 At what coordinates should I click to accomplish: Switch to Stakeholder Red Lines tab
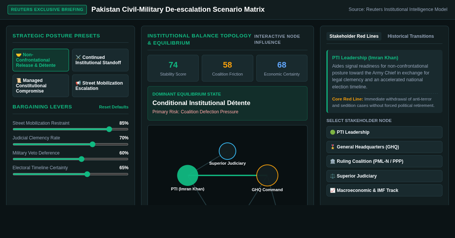click(354, 36)
